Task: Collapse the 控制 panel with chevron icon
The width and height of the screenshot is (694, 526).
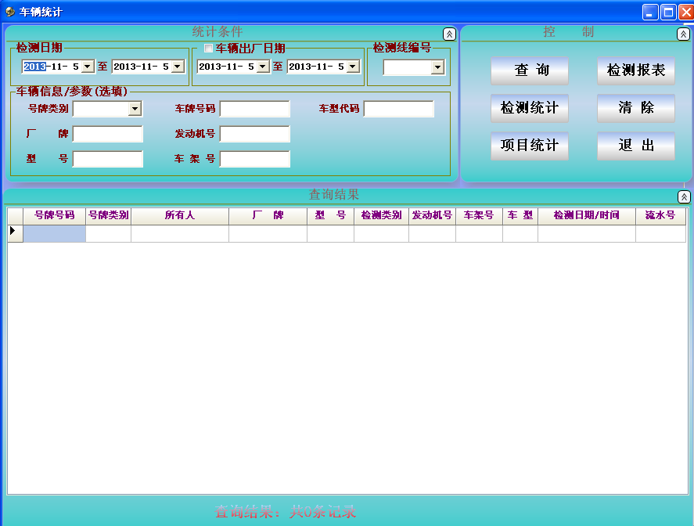Action: 683,34
